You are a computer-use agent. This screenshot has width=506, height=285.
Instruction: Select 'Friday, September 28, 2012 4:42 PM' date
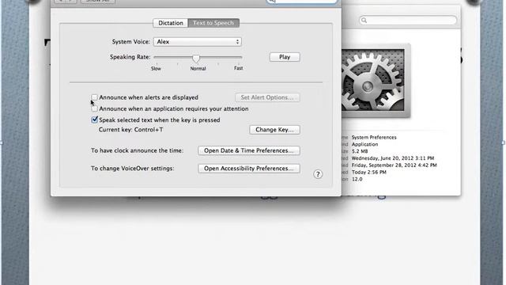[394, 165]
